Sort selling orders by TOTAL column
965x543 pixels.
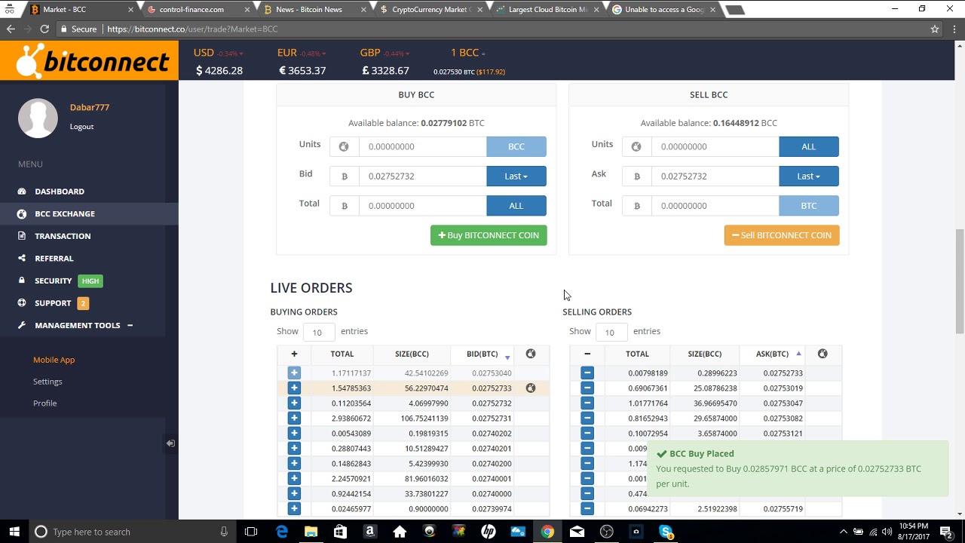[x=637, y=354]
